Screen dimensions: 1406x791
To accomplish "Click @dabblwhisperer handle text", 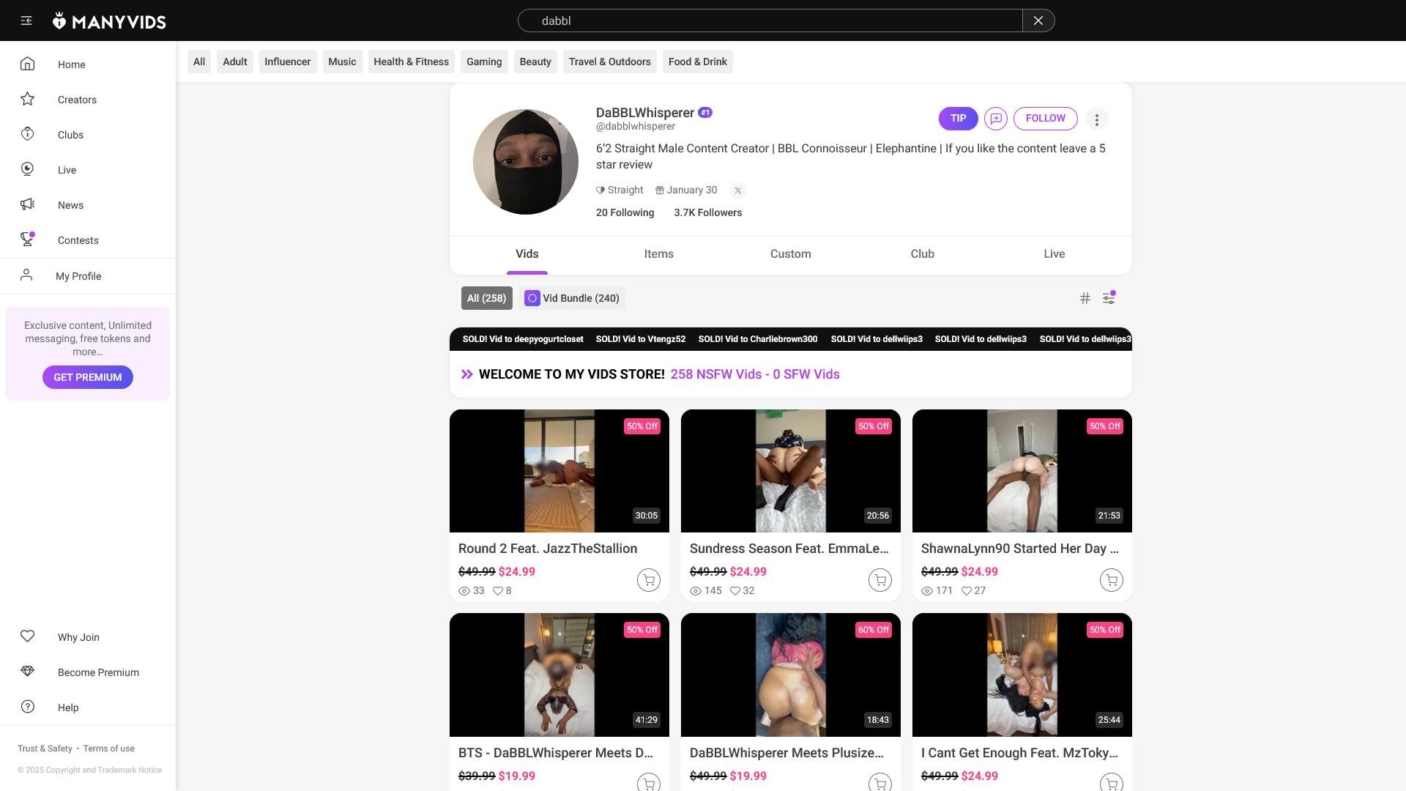I will pos(636,127).
